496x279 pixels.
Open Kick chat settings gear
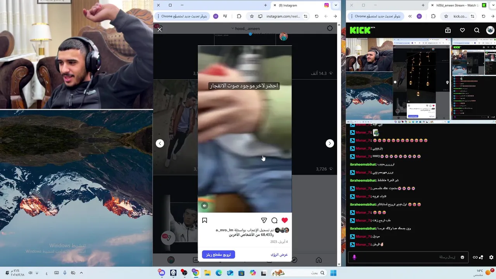click(x=491, y=257)
